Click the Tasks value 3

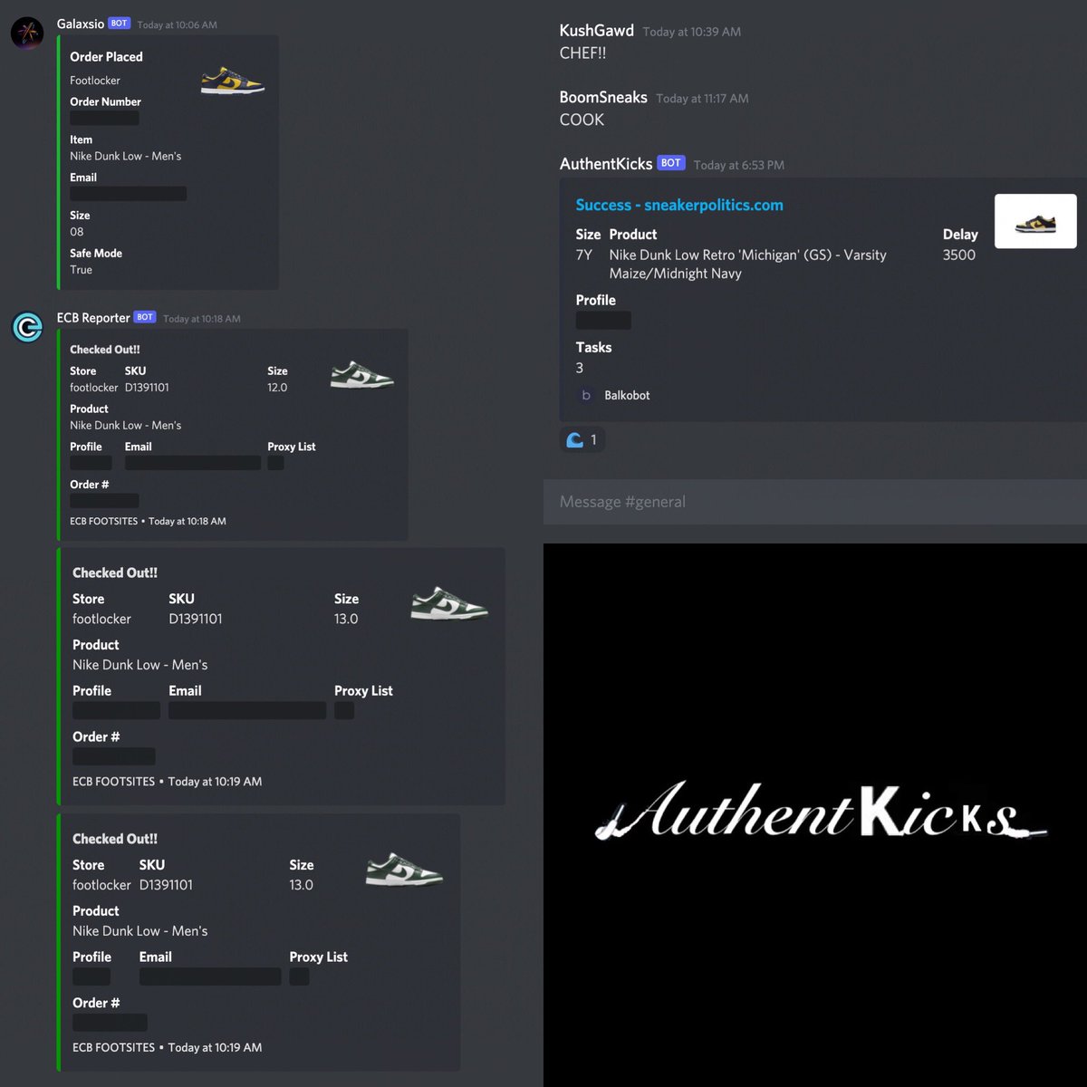[x=580, y=368]
